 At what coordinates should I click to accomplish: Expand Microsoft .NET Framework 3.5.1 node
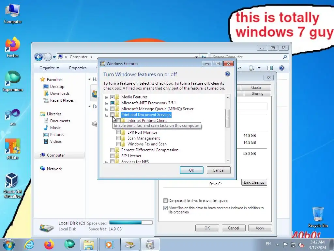click(107, 103)
